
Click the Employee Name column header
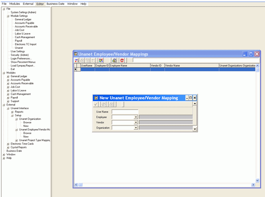tap(130, 66)
